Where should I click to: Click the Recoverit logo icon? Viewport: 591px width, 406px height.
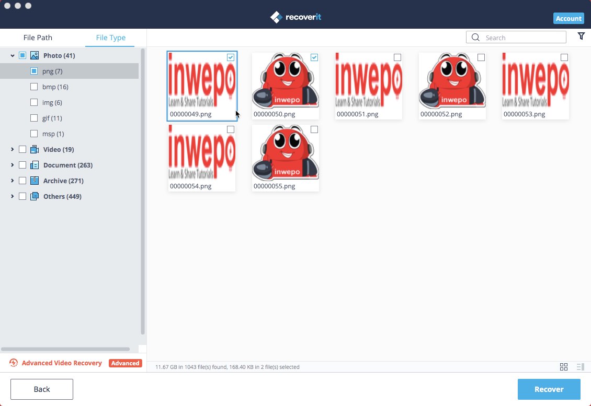(276, 17)
